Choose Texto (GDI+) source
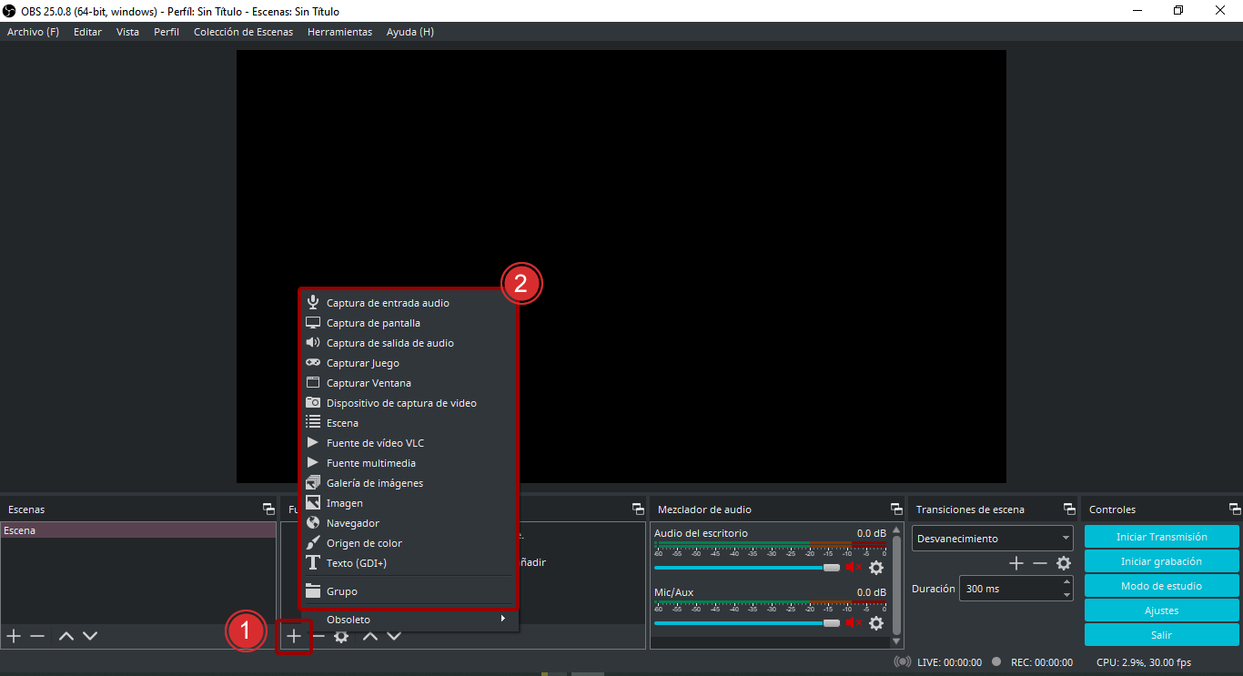The width and height of the screenshot is (1243, 676). tap(409, 563)
